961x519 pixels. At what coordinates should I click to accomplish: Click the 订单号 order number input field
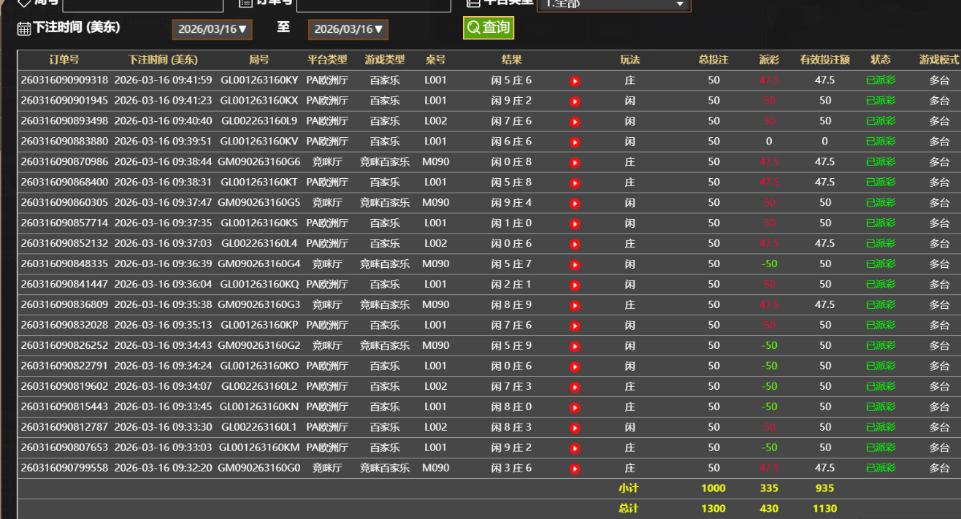pos(373,4)
